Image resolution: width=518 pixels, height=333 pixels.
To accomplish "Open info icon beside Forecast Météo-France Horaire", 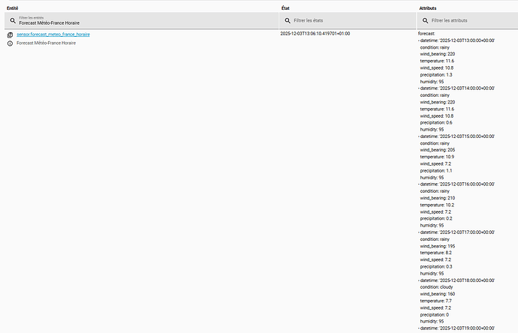I will pos(10,43).
